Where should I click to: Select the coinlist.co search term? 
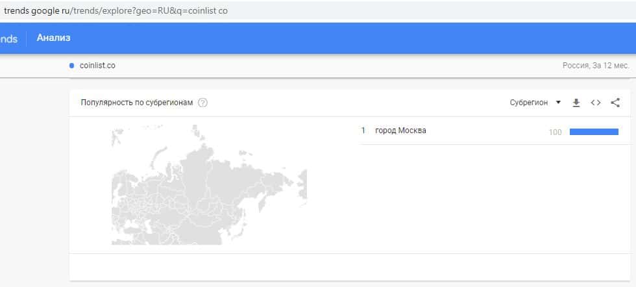pos(97,66)
